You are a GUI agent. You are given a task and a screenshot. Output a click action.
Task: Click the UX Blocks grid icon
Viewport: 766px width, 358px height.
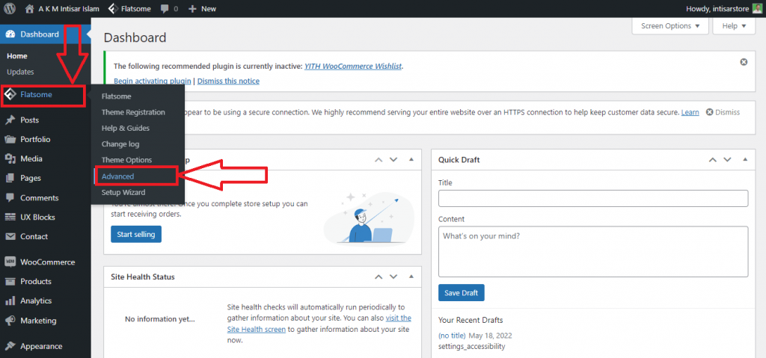10,217
